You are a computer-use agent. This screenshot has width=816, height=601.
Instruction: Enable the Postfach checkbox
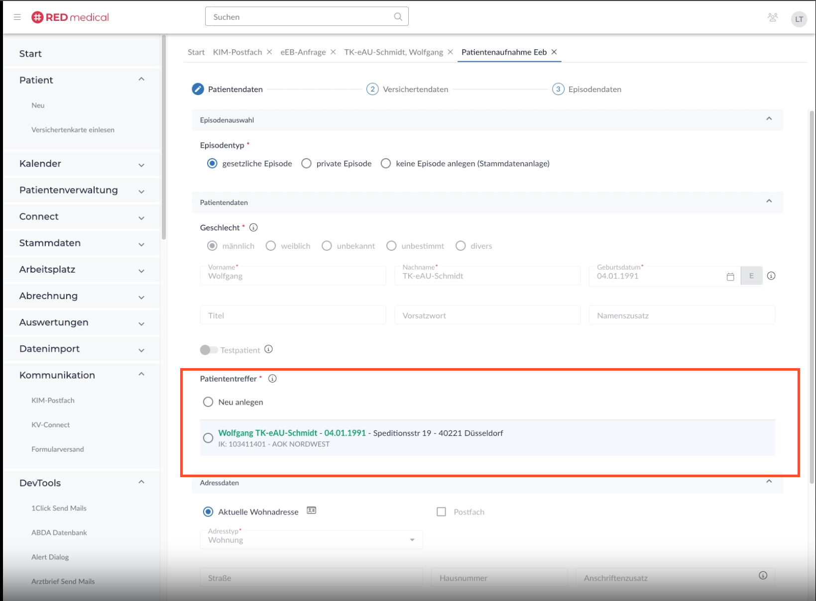click(x=441, y=512)
